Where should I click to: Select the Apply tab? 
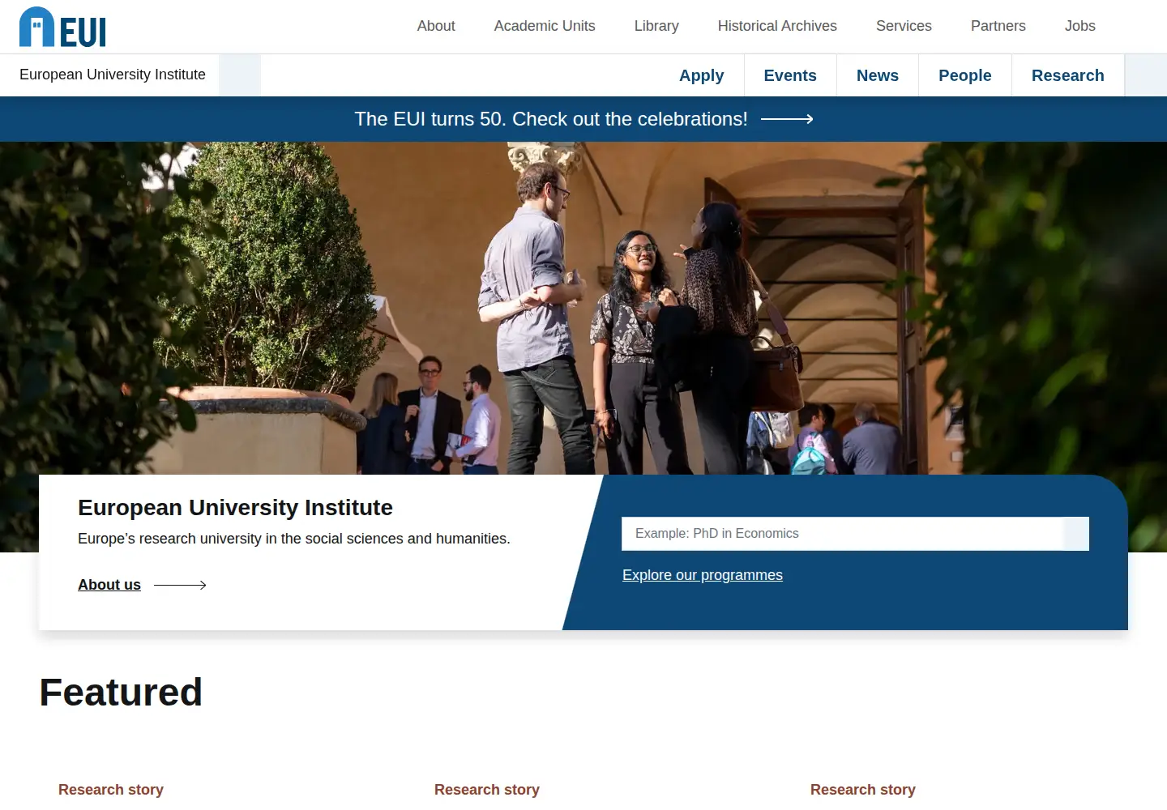tap(702, 75)
